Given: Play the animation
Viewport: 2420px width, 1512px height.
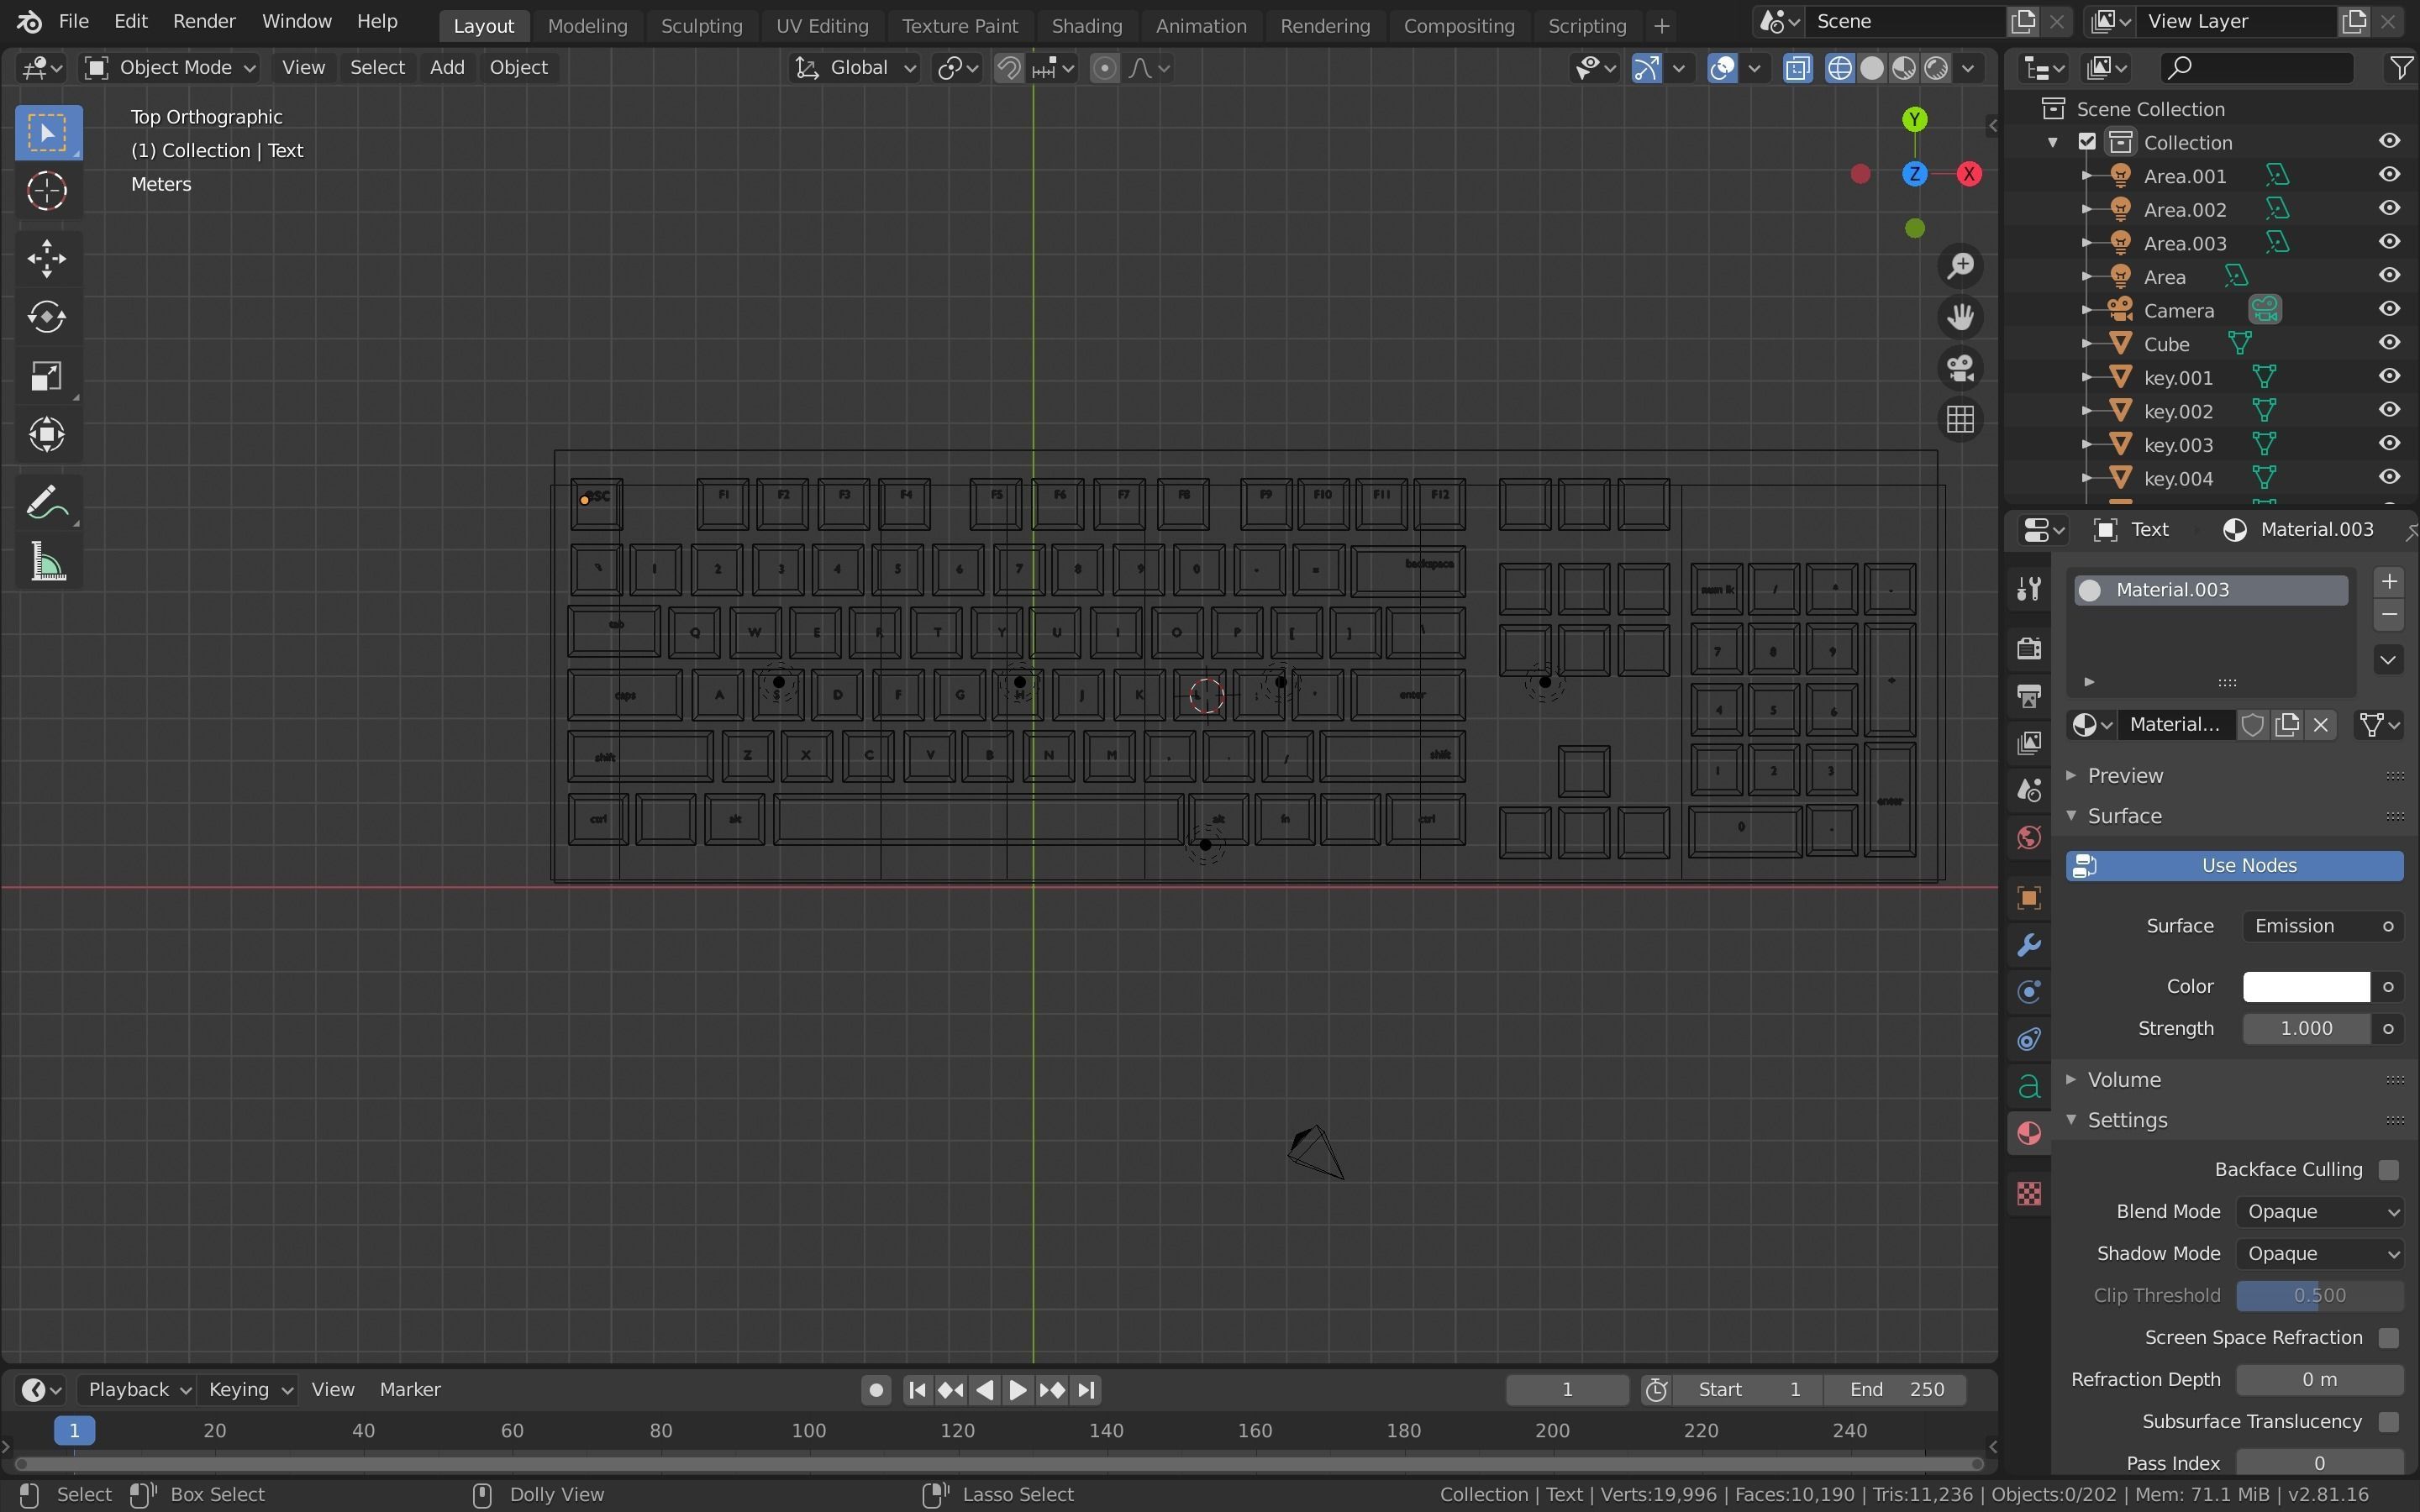Looking at the screenshot, I should pyautogui.click(x=1017, y=1389).
